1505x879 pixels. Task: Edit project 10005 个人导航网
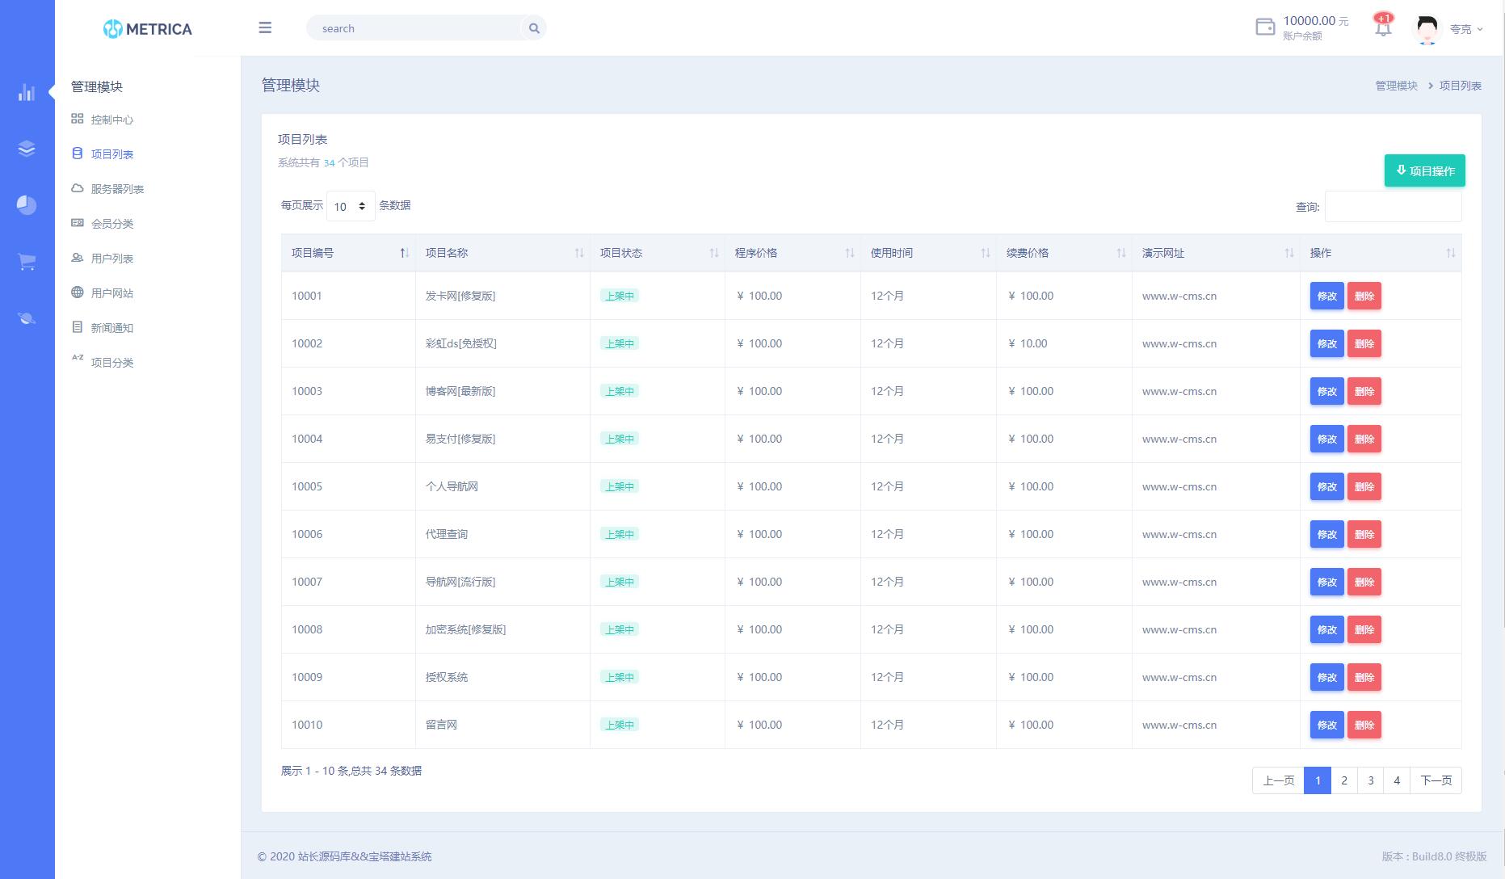click(1326, 486)
